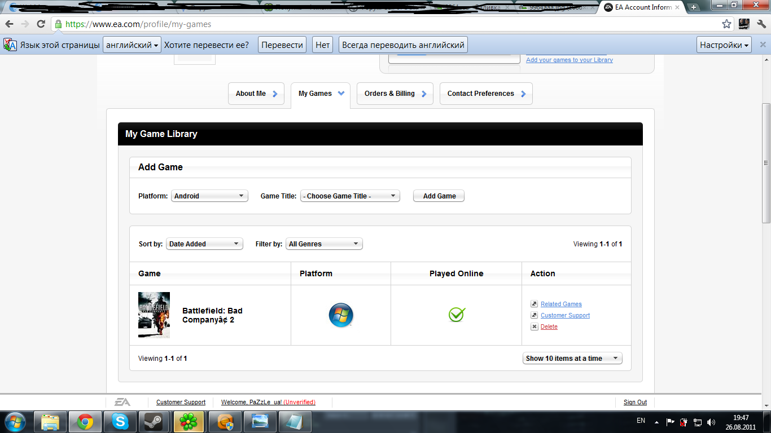Open the Настройки translate options dropdown
The image size is (771, 433).
pos(725,45)
